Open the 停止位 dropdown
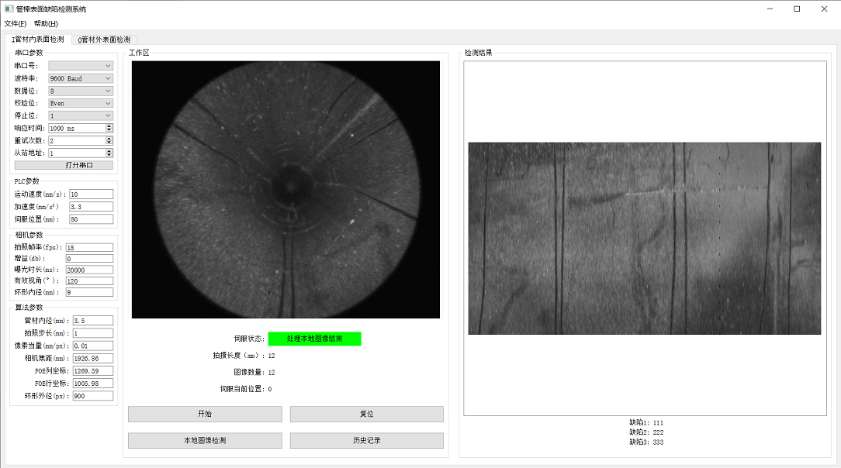 (81, 115)
